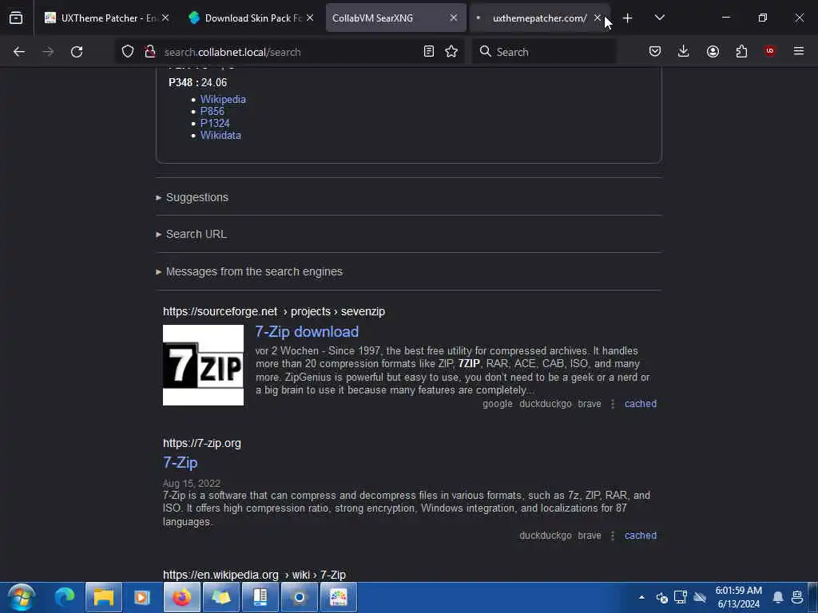818x613 pixels.
Task: Open the Wikidata link
Action: point(220,135)
